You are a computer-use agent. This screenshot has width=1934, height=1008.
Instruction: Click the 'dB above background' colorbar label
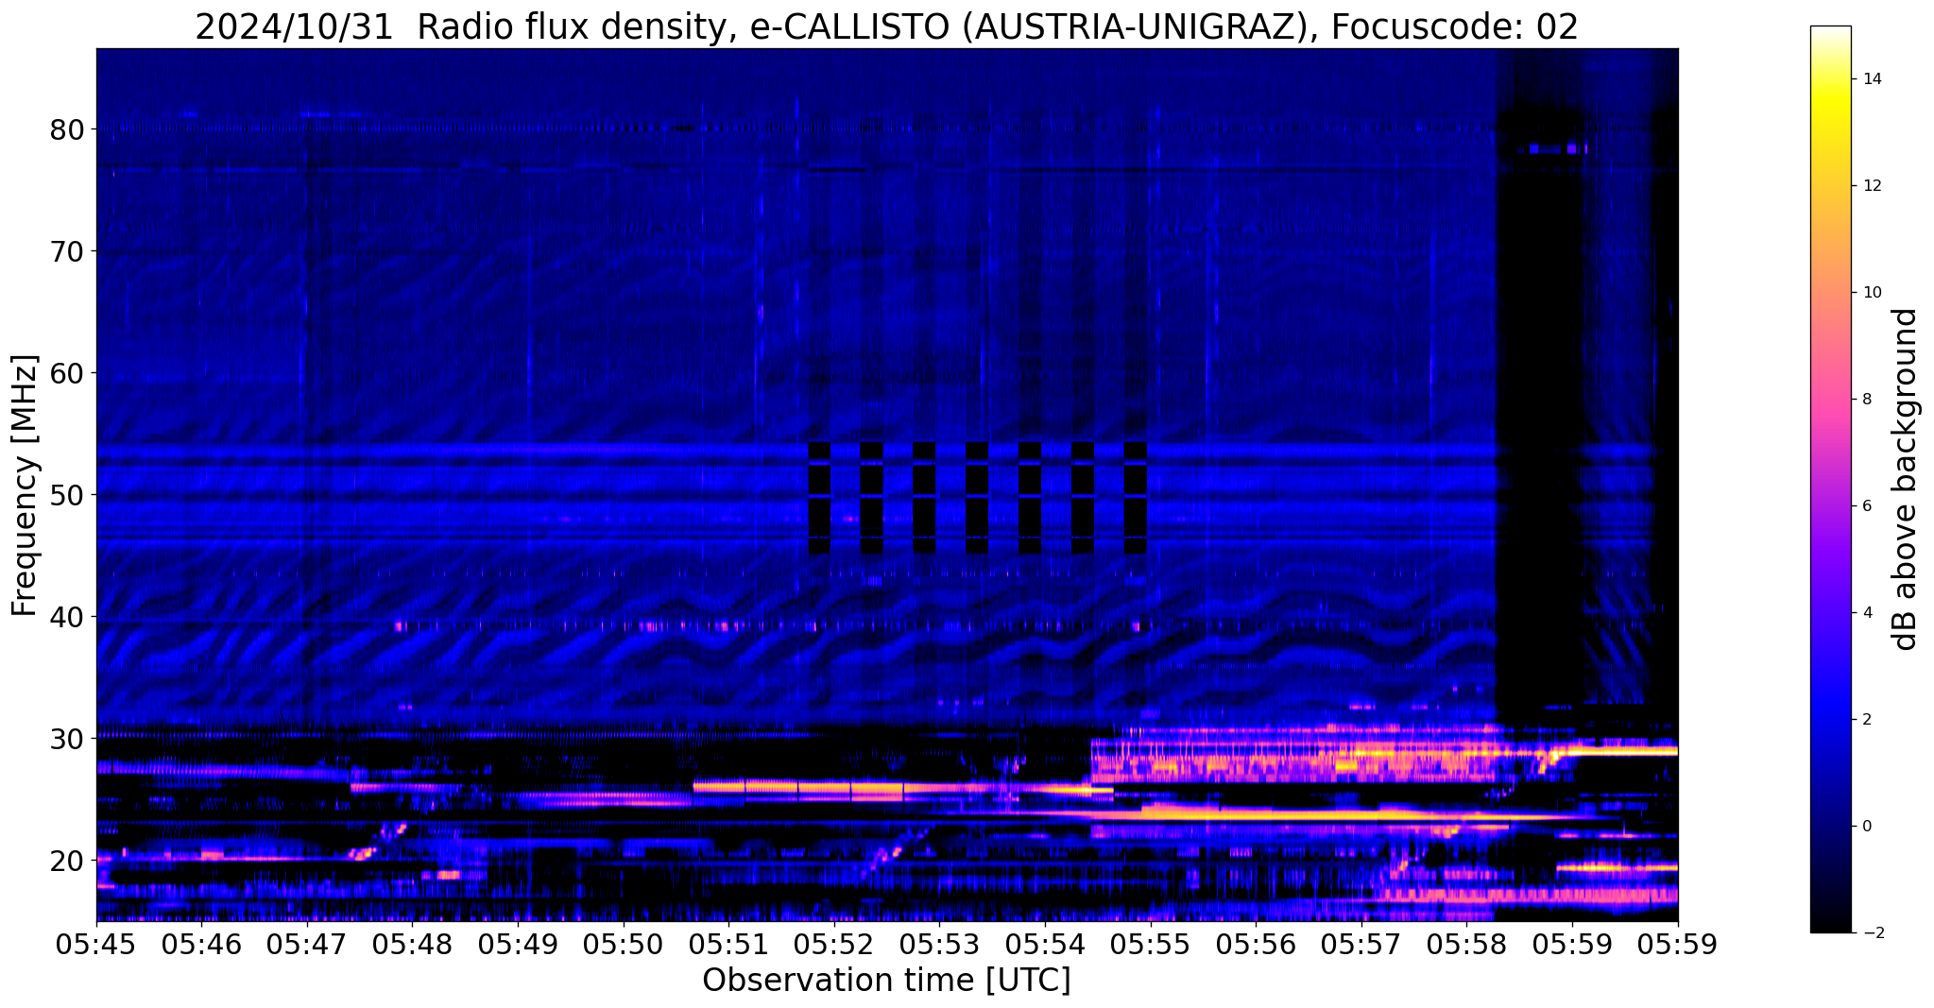pyautogui.click(x=1906, y=479)
